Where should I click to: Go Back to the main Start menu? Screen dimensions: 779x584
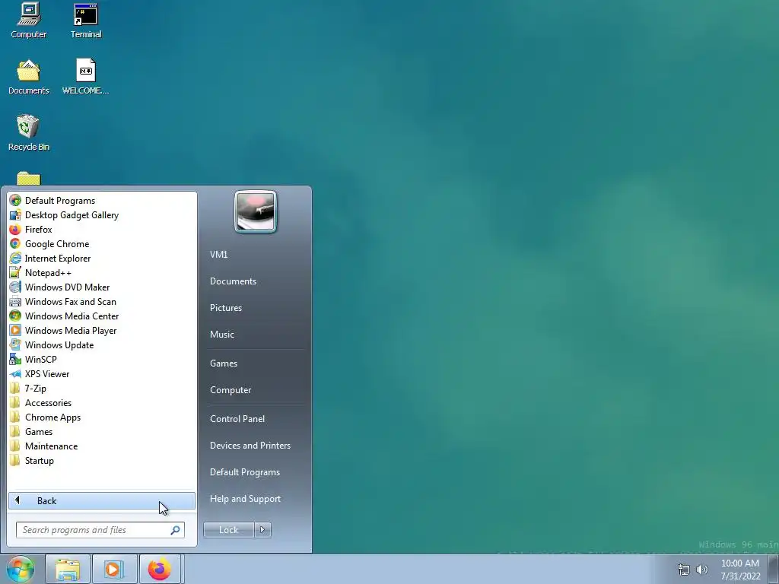click(102, 500)
